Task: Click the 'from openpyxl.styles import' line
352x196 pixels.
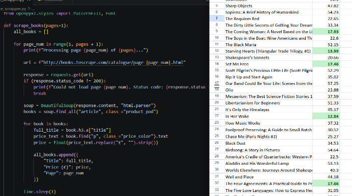Action: pos(59,14)
